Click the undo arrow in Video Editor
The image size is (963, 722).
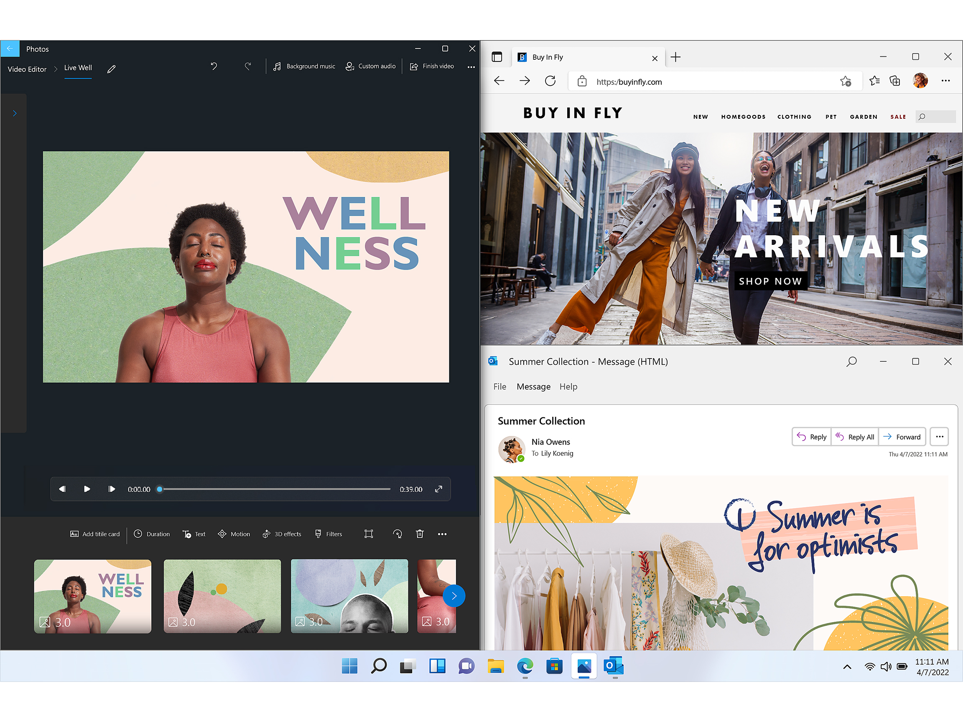point(214,66)
